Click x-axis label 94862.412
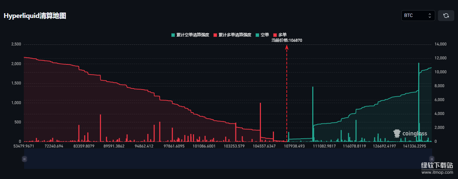Screen dimensions: 458x179 (144, 146)
